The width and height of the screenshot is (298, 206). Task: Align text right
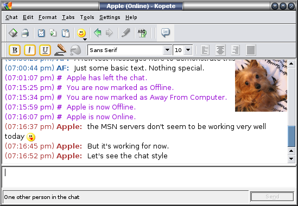(236, 50)
